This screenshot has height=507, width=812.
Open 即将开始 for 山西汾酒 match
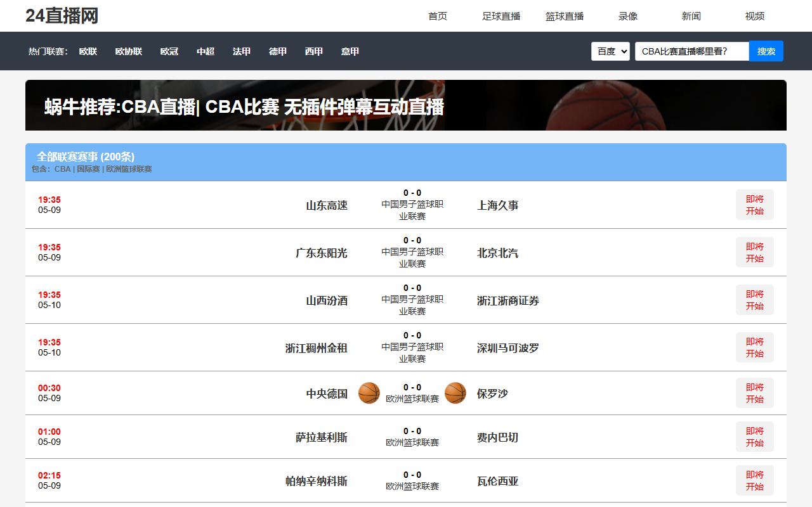point(755,300)
